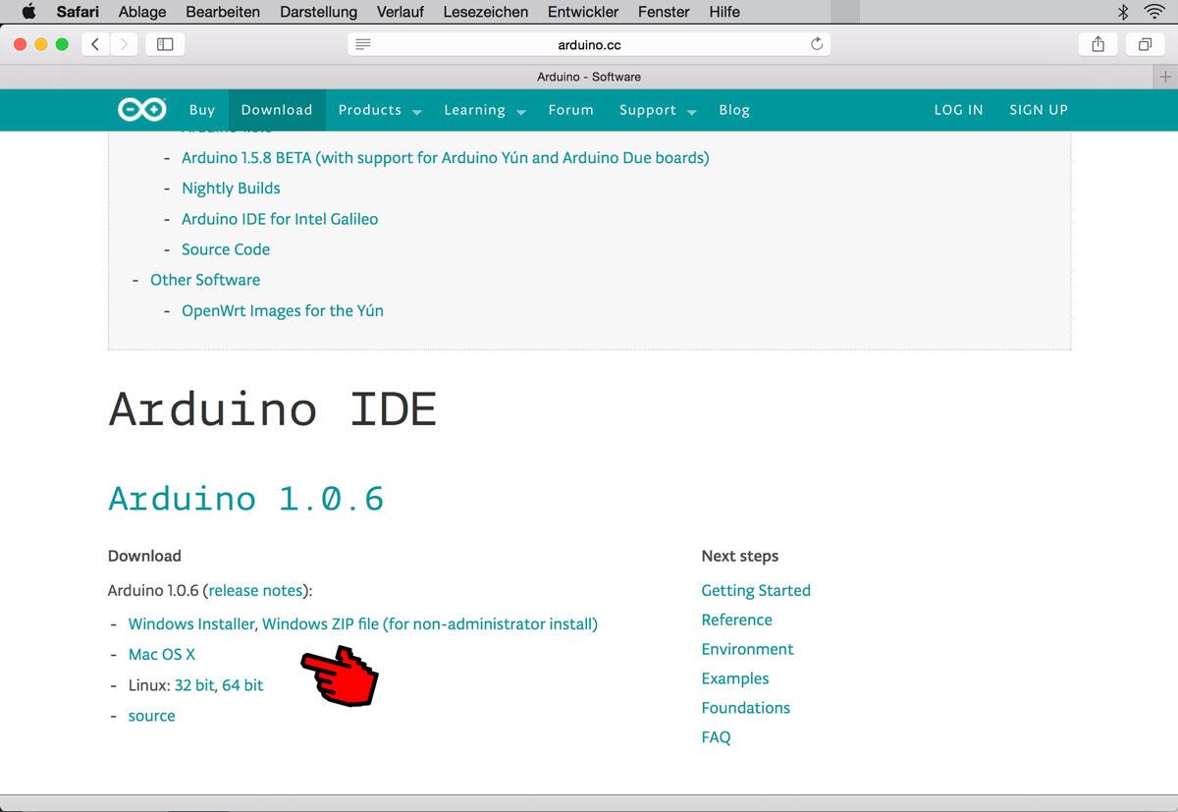This screenshot has height=812, width=1178.
Task: Open the Entwickler menu
Action: [583, 12]
